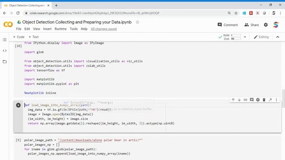
Task: Open the Colab logo home link
Action: coord(8,24)
